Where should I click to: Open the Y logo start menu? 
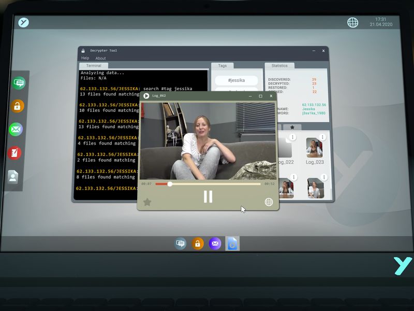tap(23, 22)
